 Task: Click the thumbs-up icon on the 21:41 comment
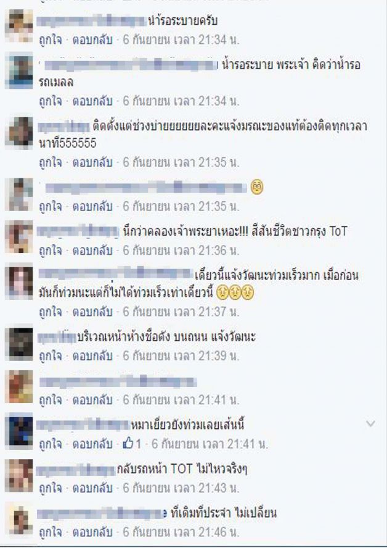tap(128, 444)
